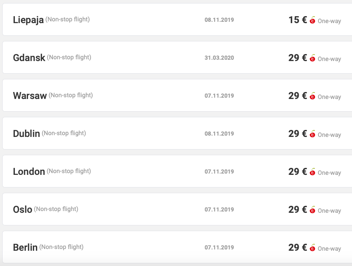
Task: Choose the Dublin flight name
Action: click(x=27, y=134)
